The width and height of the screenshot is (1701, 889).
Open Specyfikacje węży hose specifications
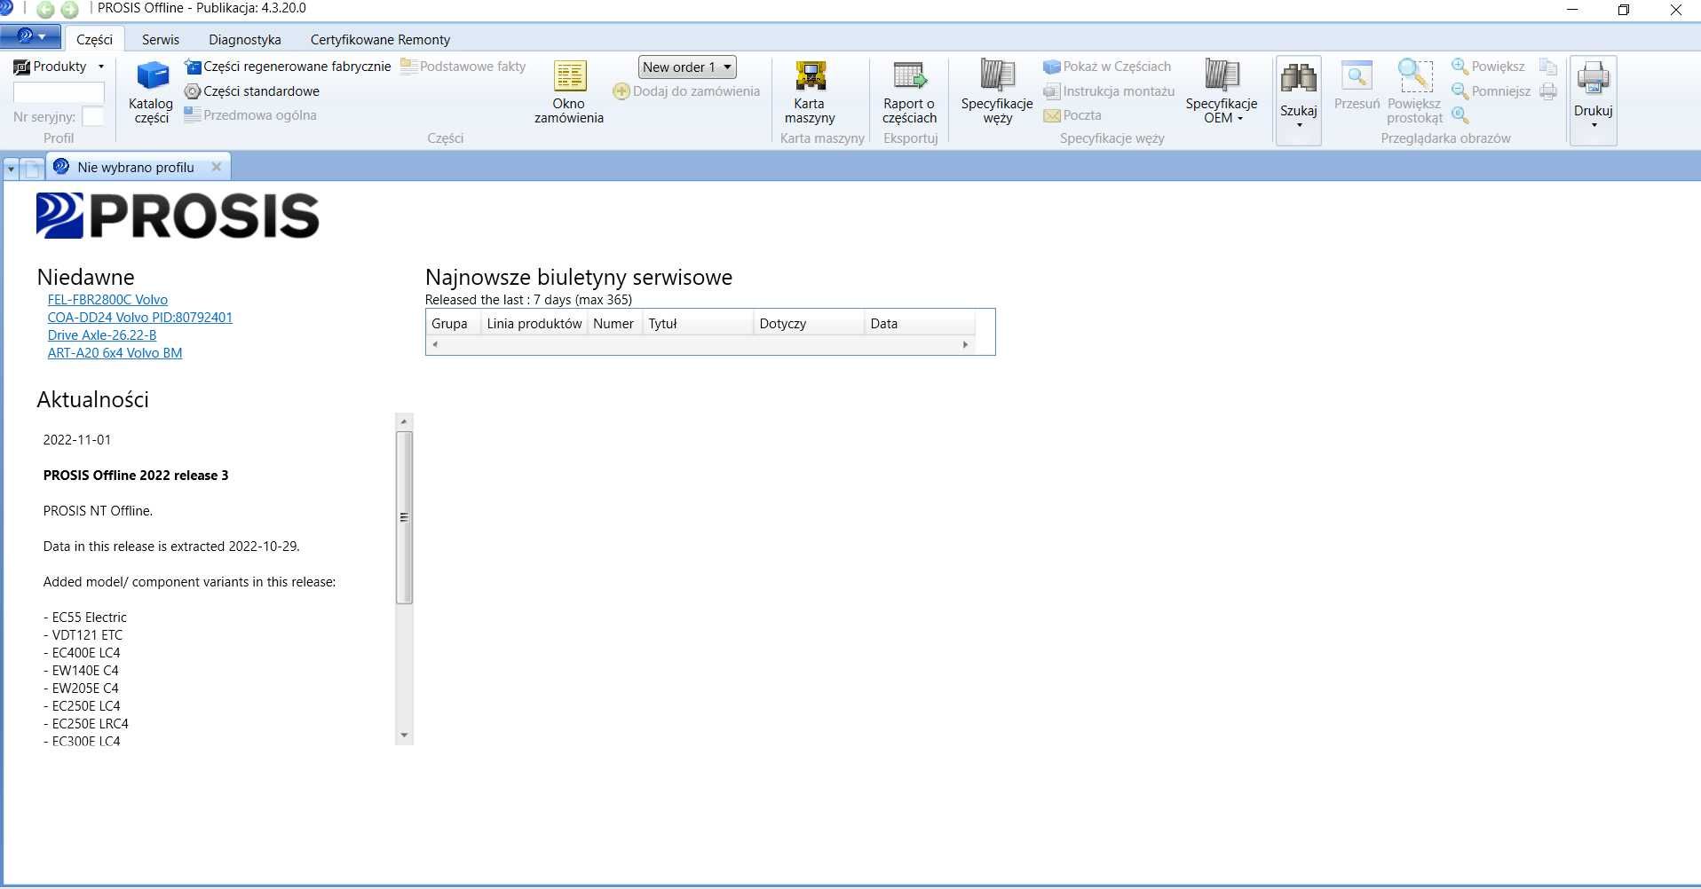(x=997, y=93)
